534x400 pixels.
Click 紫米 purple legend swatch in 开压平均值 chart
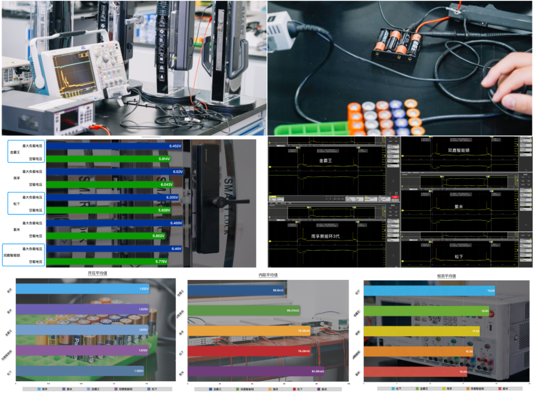coord(64,389)
